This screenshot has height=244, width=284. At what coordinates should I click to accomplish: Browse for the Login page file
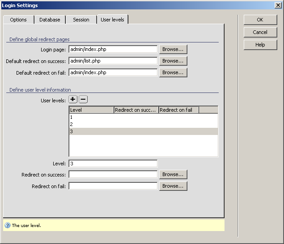click(x=173, y=49)
